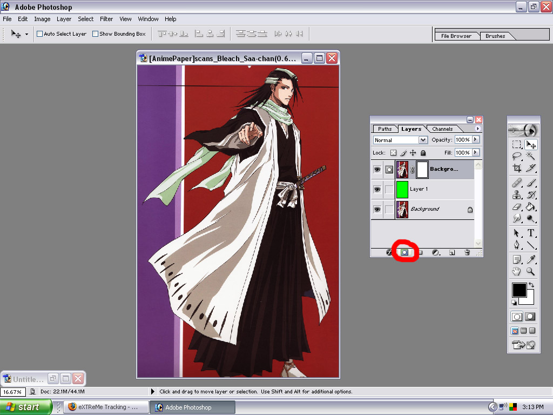This screenshot has width=553, height=415.
Task: Hide the top masked Backgro... layer
Action: tap(377, 169)
